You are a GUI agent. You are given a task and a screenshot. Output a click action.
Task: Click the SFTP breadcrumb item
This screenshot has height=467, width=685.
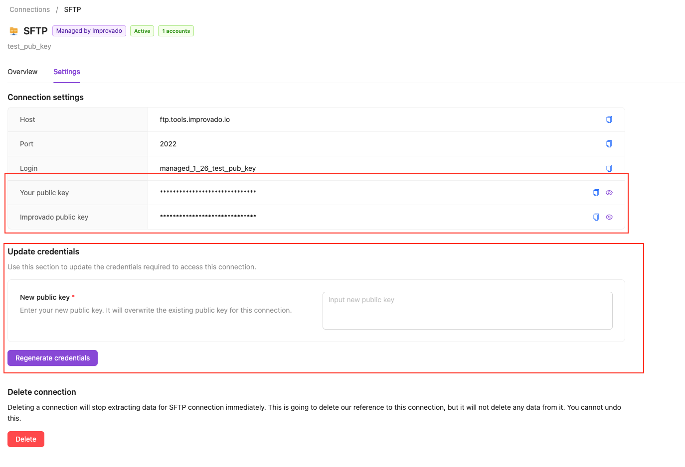(x=72, y=9)
